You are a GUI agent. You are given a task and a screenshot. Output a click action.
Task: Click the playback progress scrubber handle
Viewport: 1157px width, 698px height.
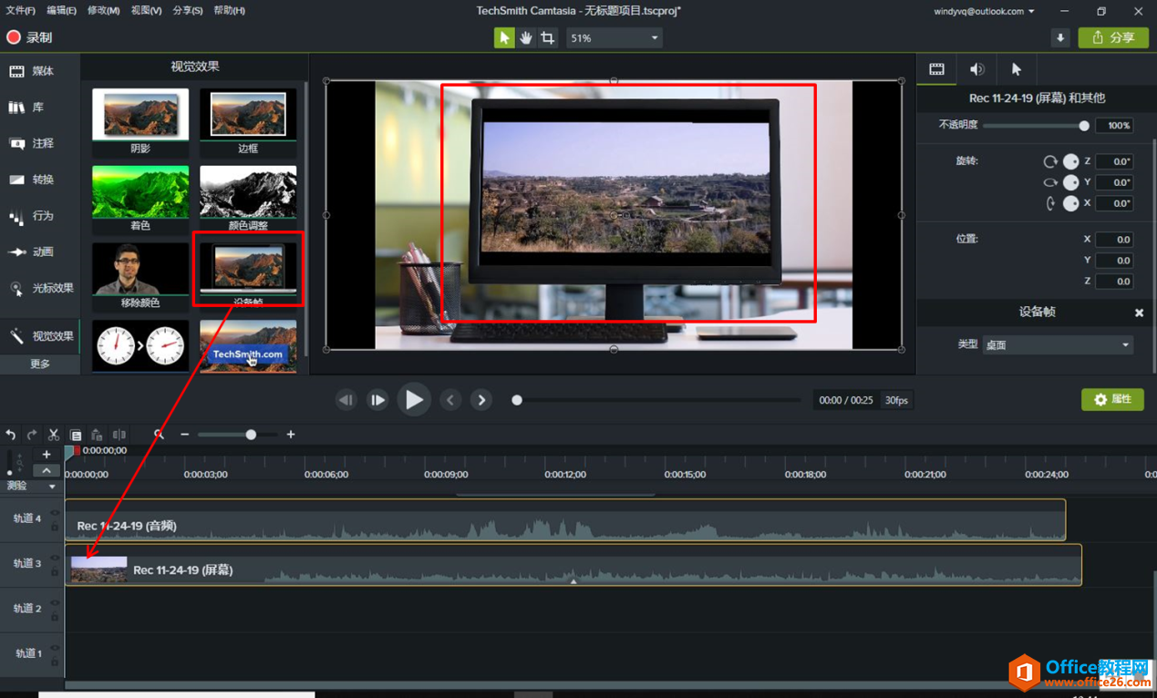coord(517,400)
